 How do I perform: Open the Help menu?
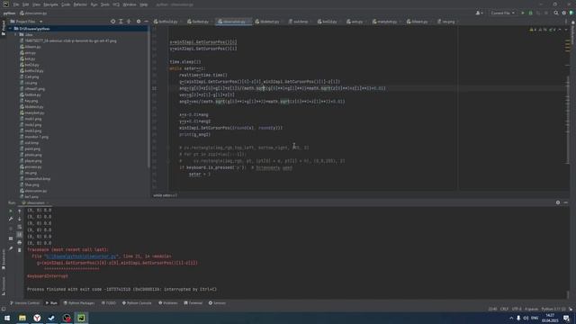144,4
